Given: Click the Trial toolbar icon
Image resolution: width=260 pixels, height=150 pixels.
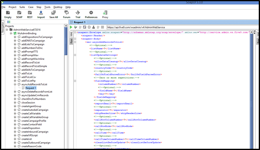Looking at the screenshot, I should pos(78,13).
